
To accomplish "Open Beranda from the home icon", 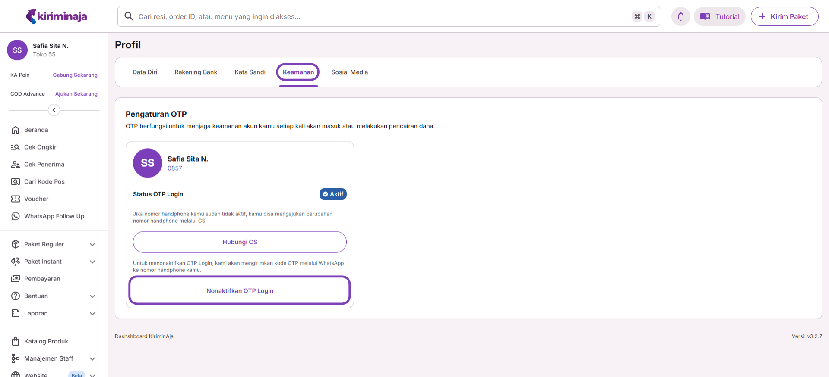I will tap(16, 130).
